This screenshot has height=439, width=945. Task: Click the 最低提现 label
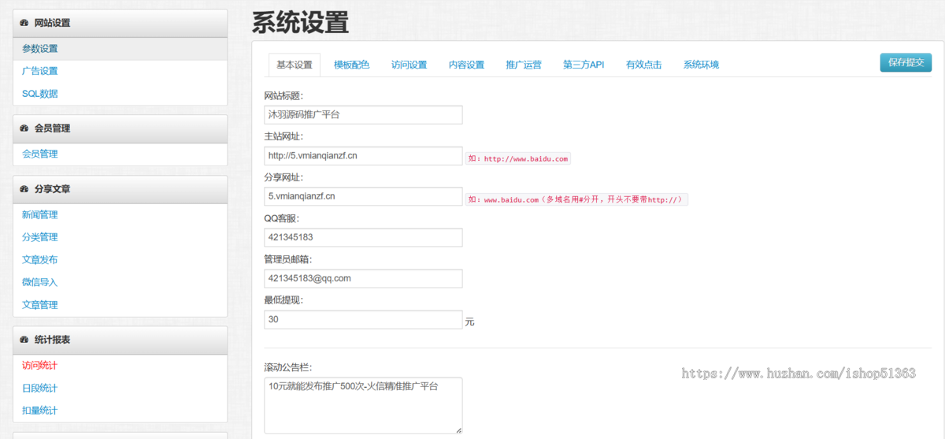(x=283, y=300)
